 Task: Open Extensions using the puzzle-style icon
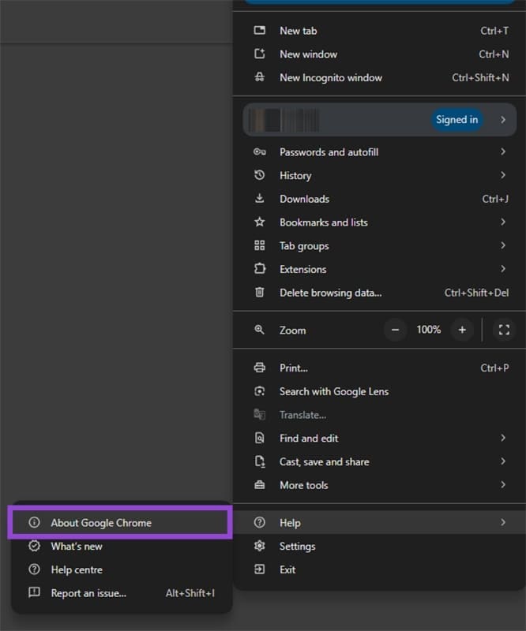[261, 269]
